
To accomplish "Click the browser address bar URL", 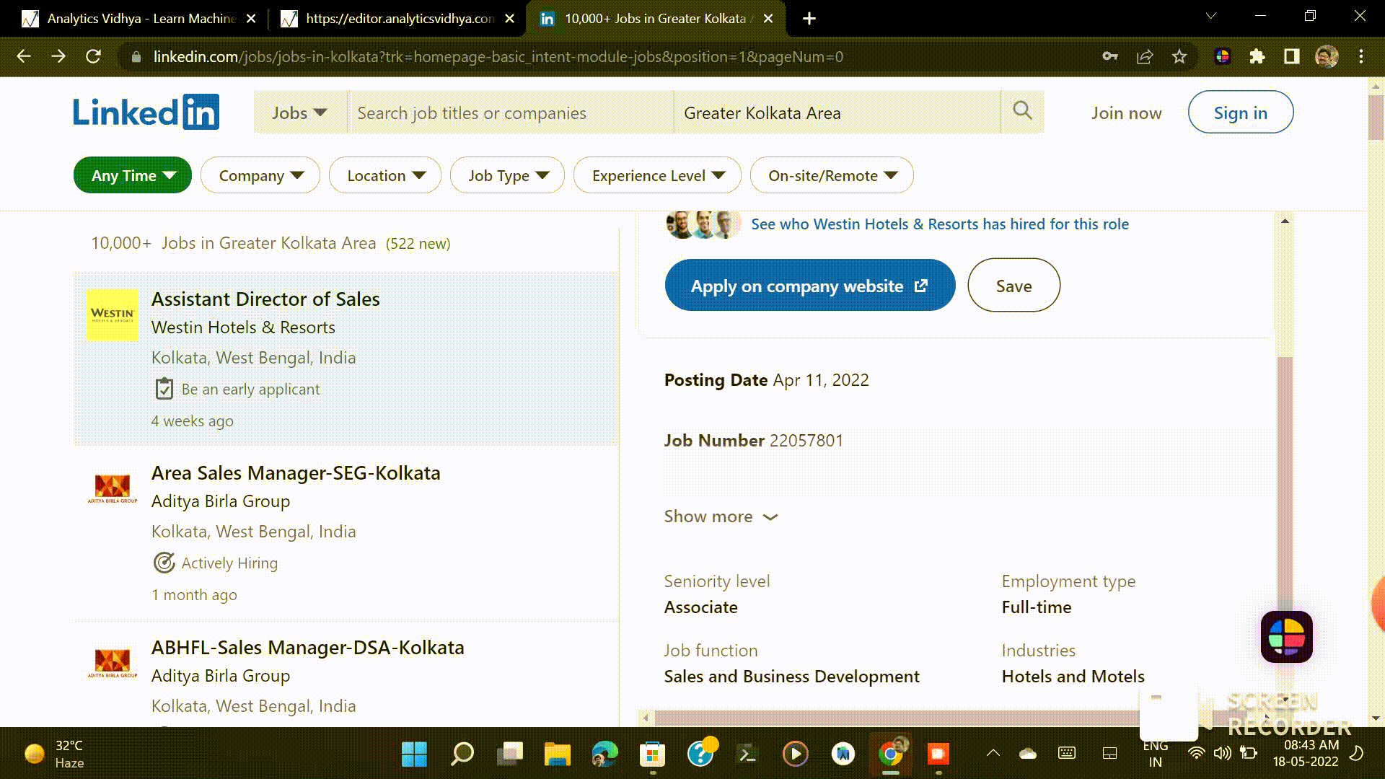I will pyautogui.click(x=498, y=56).
